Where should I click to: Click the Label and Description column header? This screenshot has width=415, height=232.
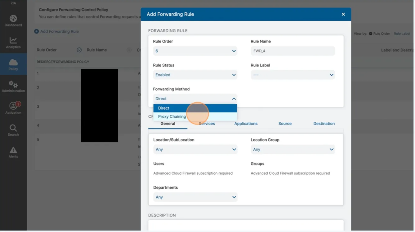(398, 50)
